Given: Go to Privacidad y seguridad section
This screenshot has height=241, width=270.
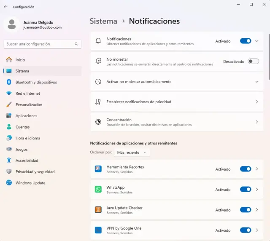Looking at the screenshot, I should tap(35, 171).
